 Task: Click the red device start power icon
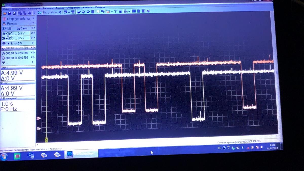(x=4, y=19)
